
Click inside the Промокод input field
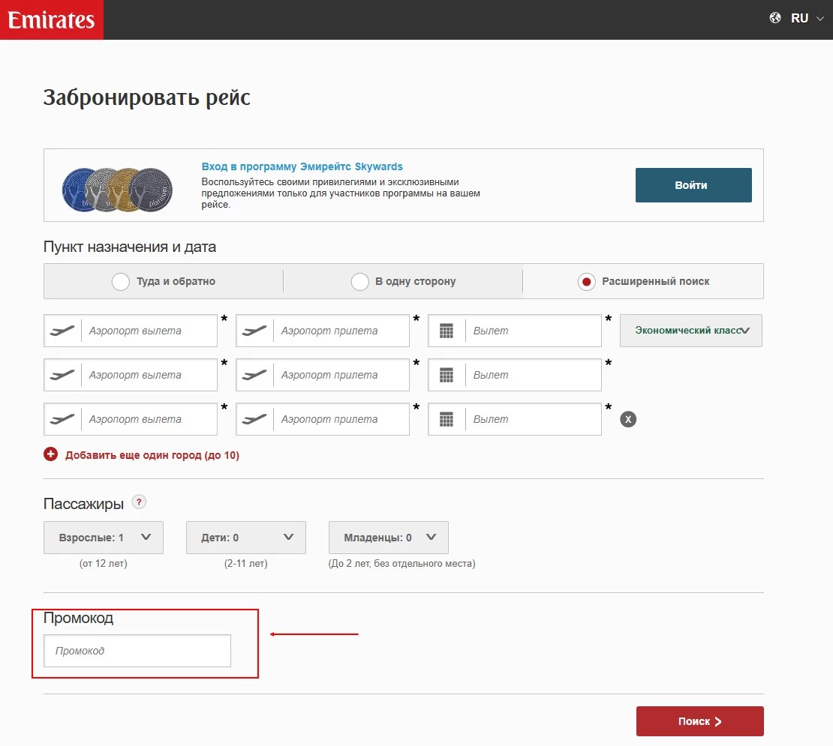pyautogui.click(x=137, y=651)
